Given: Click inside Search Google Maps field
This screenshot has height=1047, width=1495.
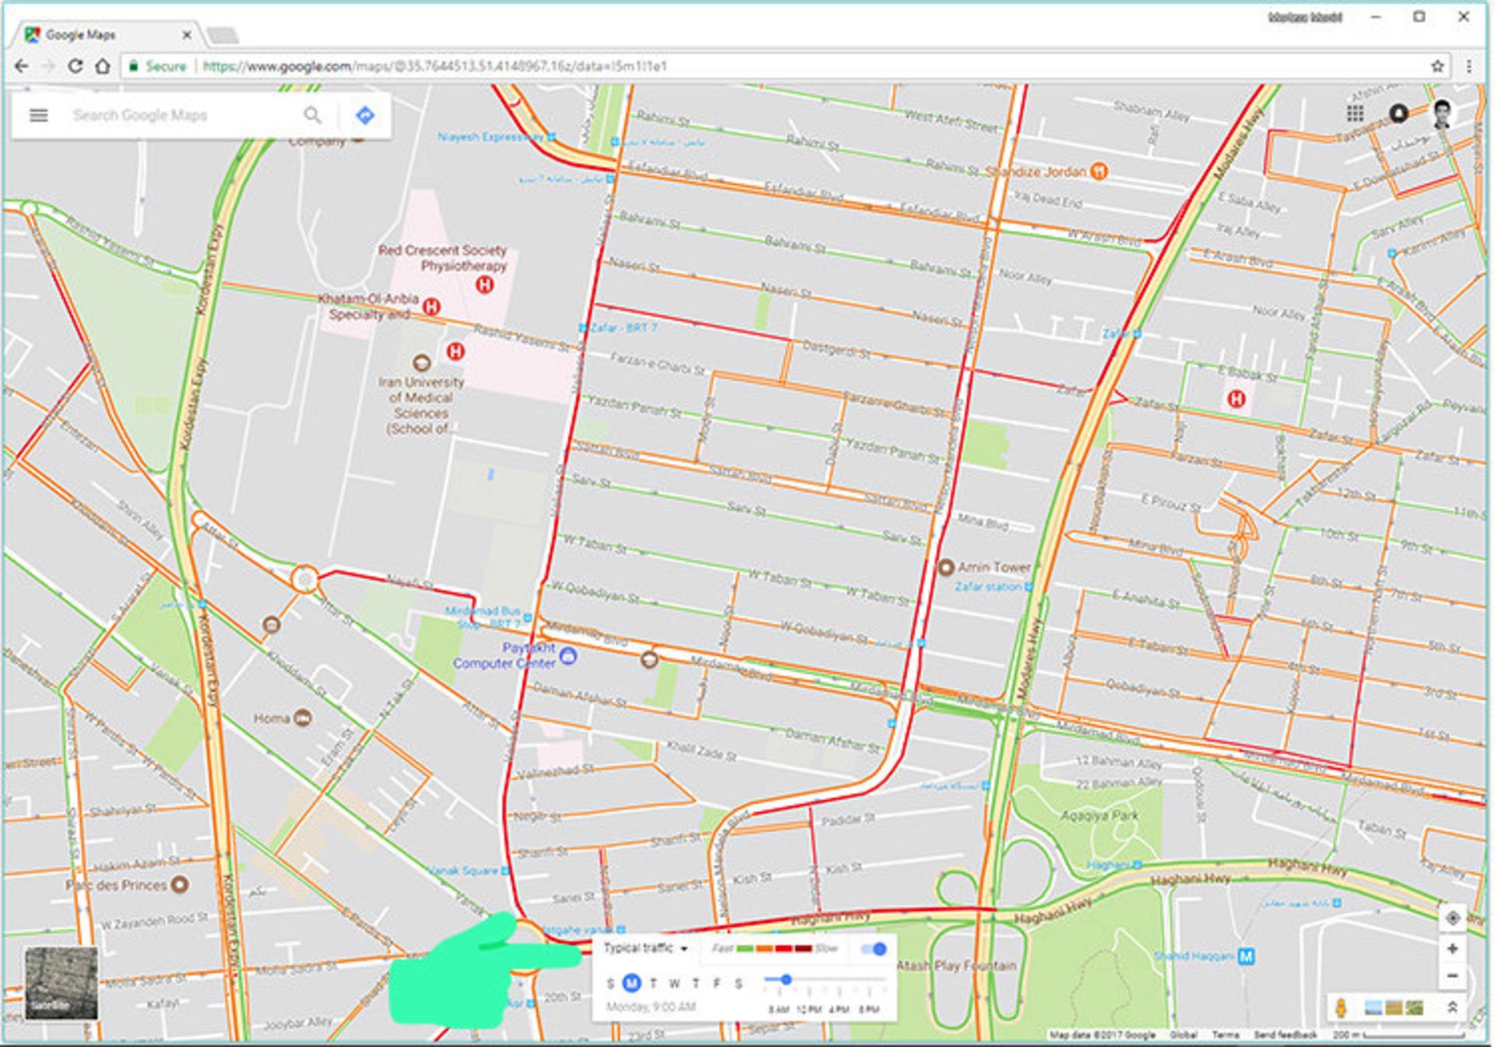Looking at the screenshot, I should click(x=183, y=115).
